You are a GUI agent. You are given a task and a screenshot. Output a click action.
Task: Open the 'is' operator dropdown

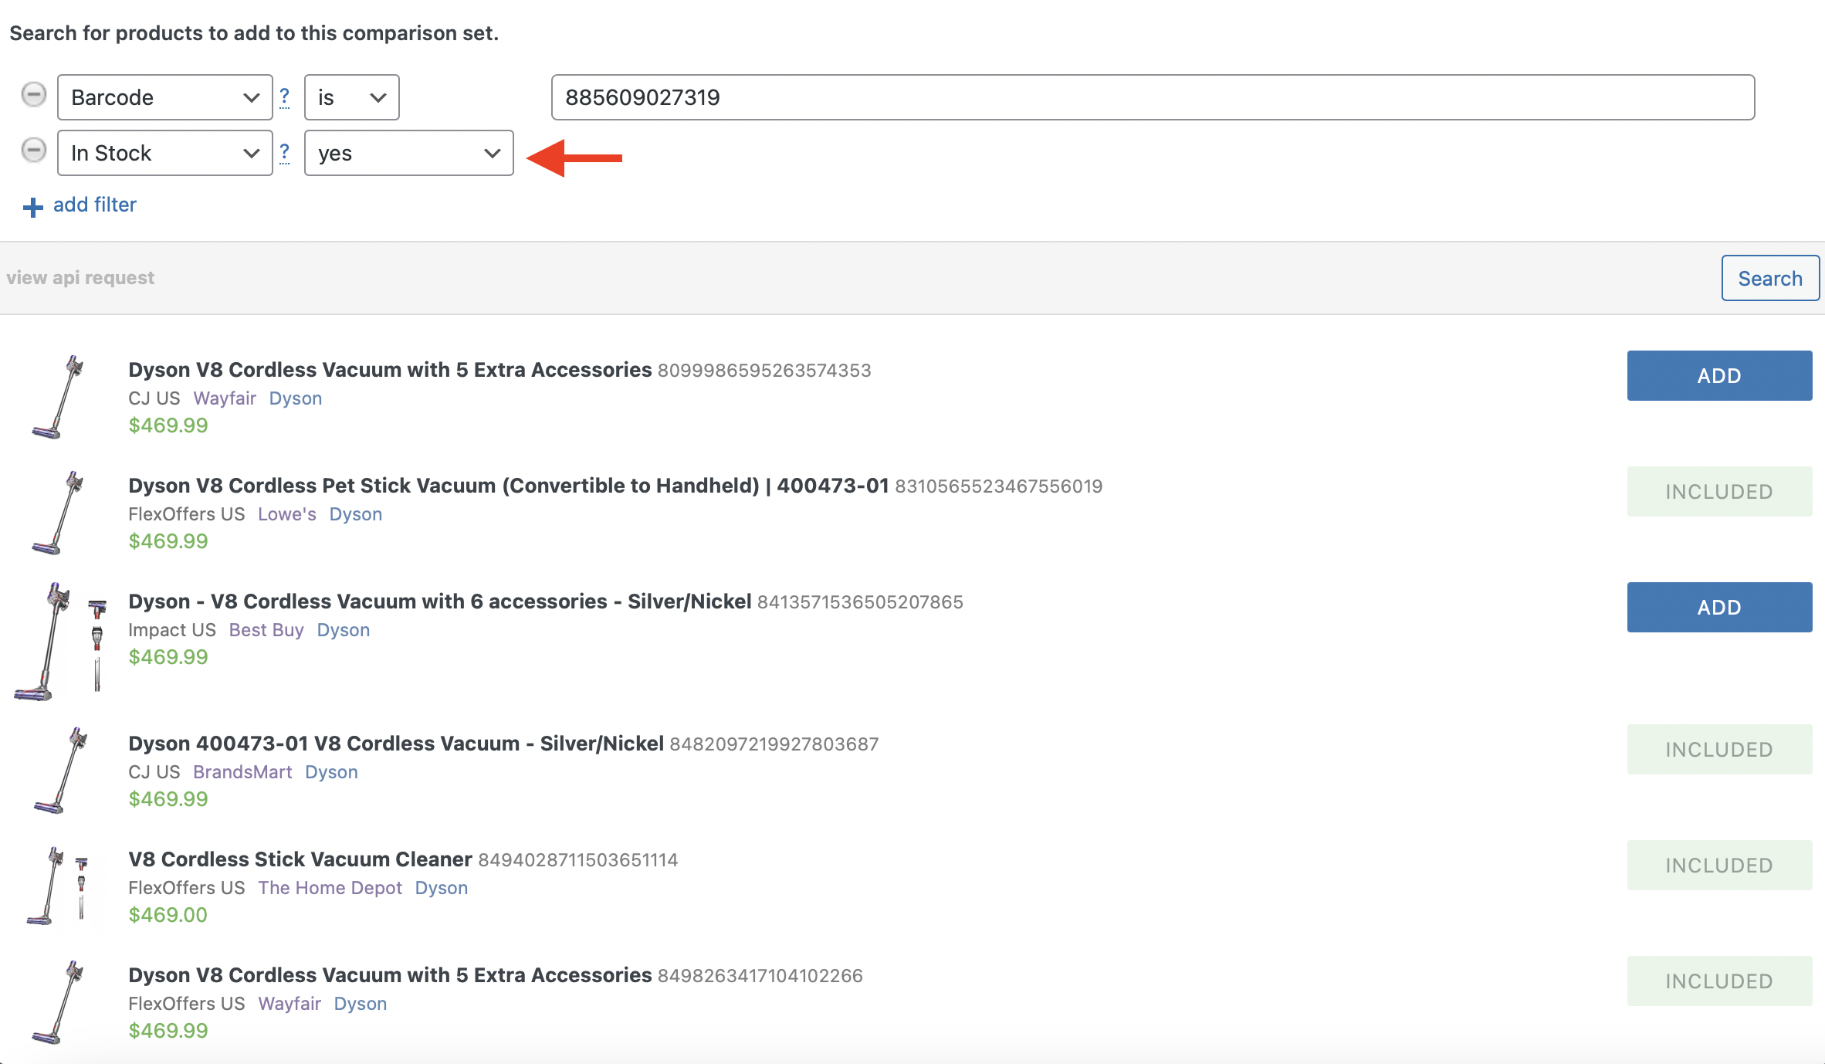point(352,97)
